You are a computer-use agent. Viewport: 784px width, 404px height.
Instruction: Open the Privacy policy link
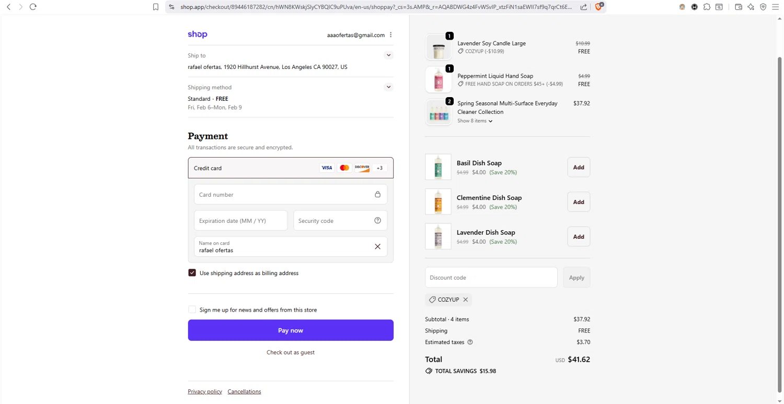[205, 391]
